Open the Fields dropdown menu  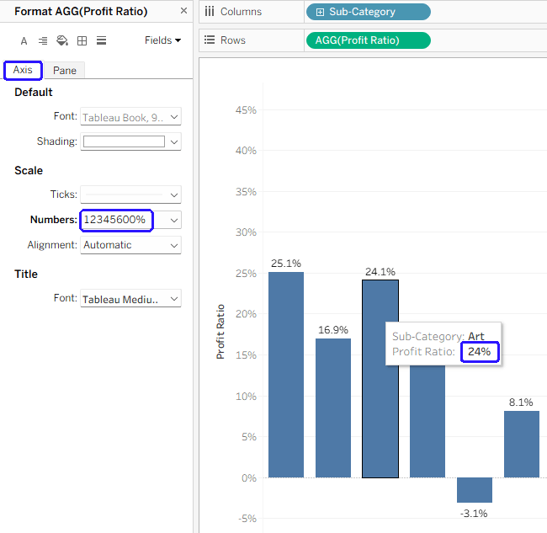click(x=162, y=40)
